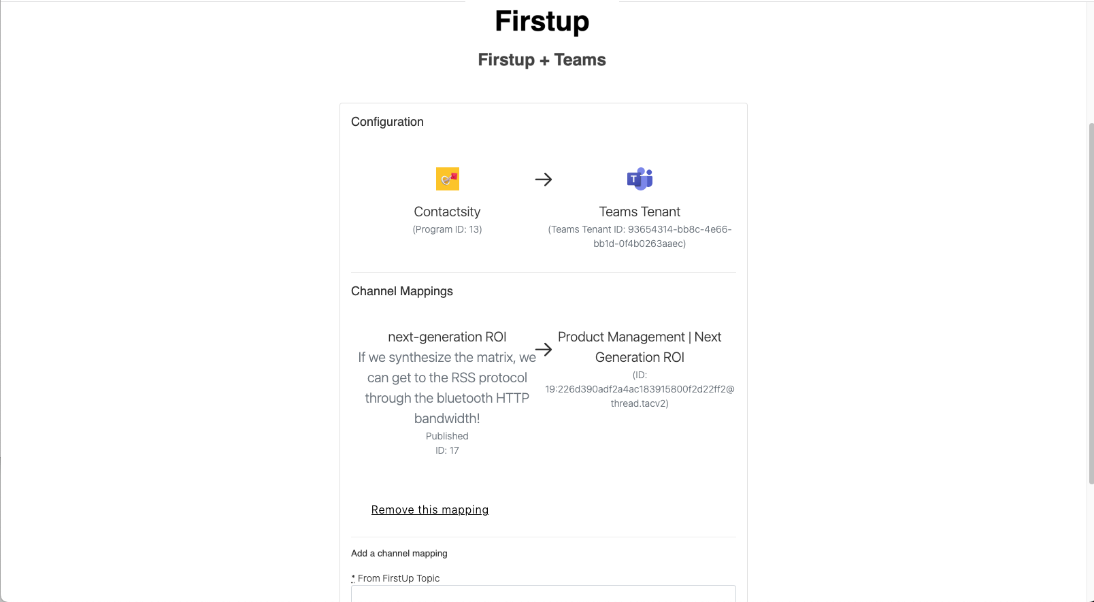The height and width of the screenshot is (602, 1094).
Task: Click the Product Management channel name
Action: (x=640, y=347)
